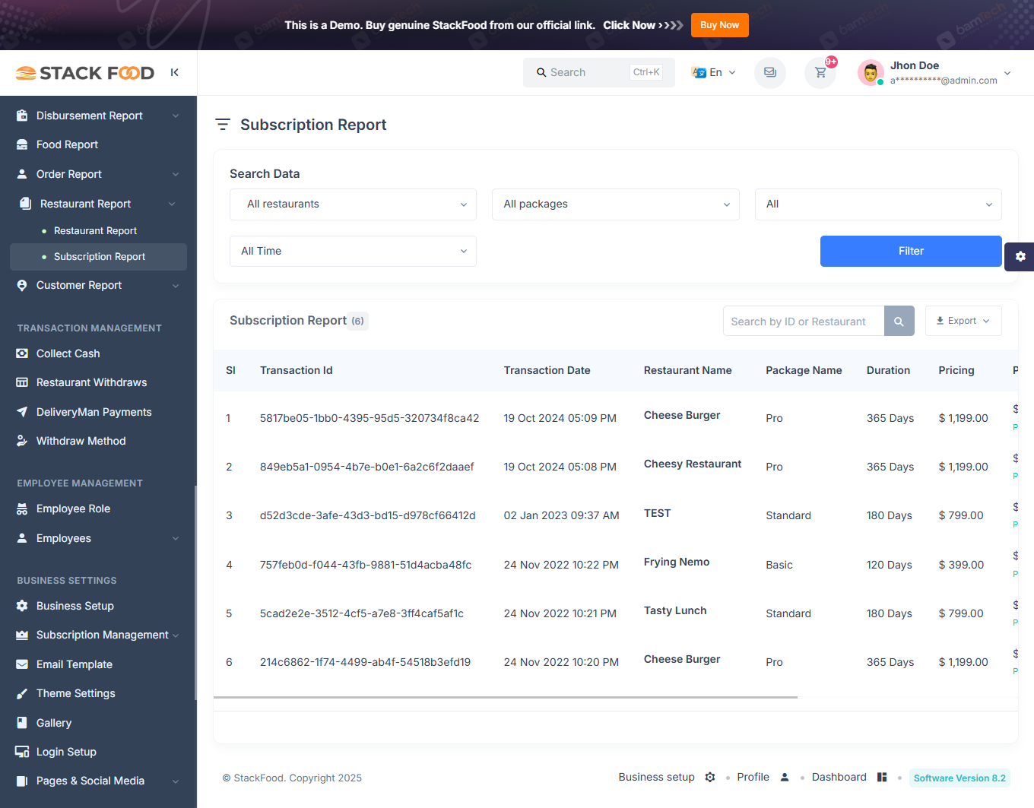Click the Subscription Management crown icon
The image size is (1034, 808).
tap(22, 635)
